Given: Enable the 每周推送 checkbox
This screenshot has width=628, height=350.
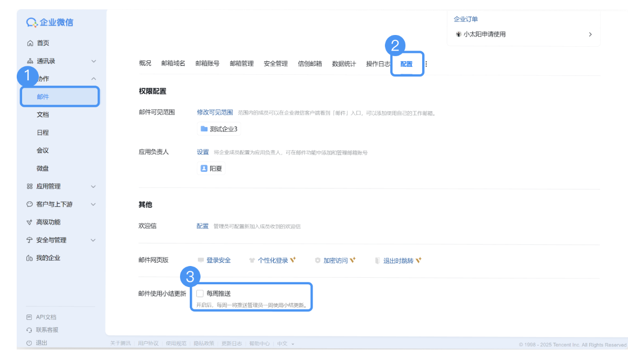Looking at the screenshot, I should point(200,293).
